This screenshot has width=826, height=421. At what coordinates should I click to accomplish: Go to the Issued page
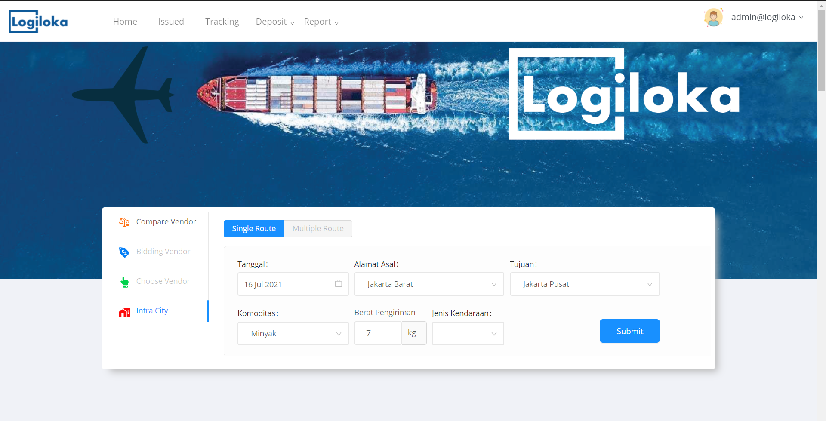click(x=171, y=22)
